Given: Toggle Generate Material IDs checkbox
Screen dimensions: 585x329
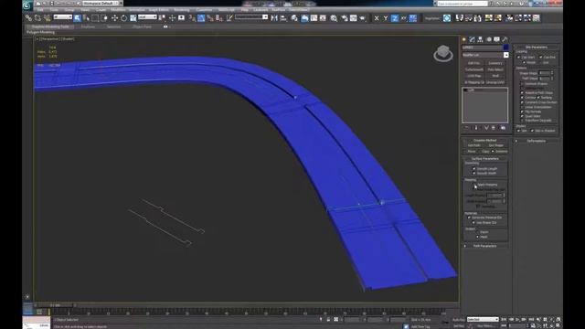Looking at the screenshot, I should coord(469,218).
